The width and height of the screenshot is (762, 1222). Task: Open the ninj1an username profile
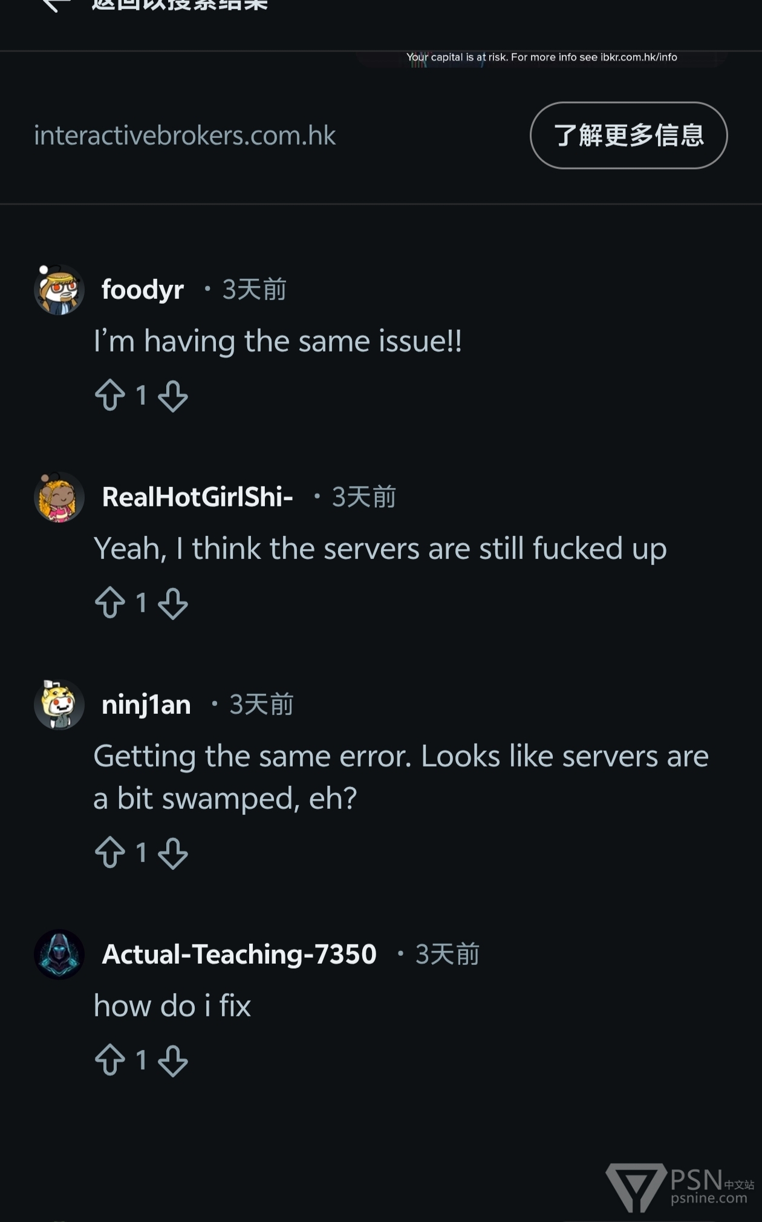(x=146, y=705)
